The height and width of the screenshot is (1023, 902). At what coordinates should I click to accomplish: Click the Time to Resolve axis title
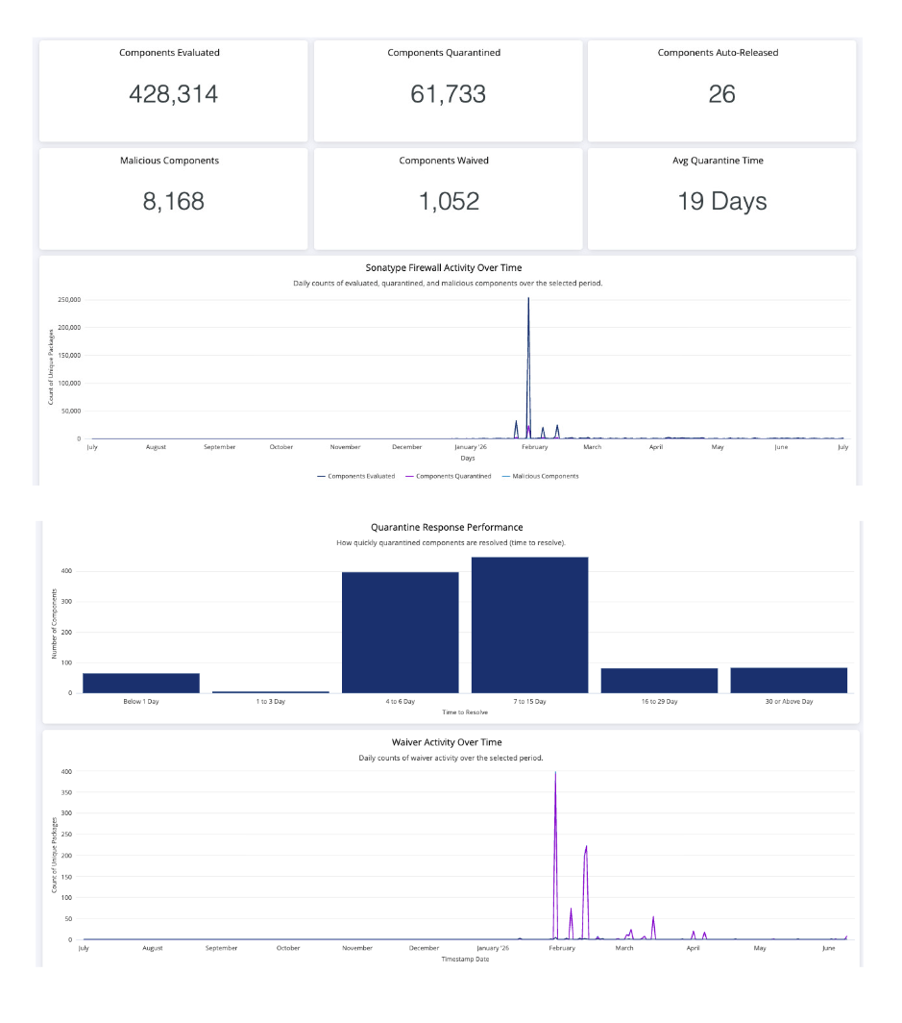pos(465,712)
